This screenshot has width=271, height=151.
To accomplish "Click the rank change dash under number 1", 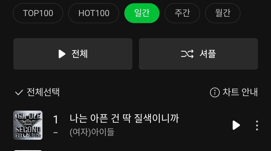I will click(x=56, y=132).
